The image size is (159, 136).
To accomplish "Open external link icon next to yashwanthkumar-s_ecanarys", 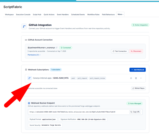I will pyautogui.click(x=57, y=48).
